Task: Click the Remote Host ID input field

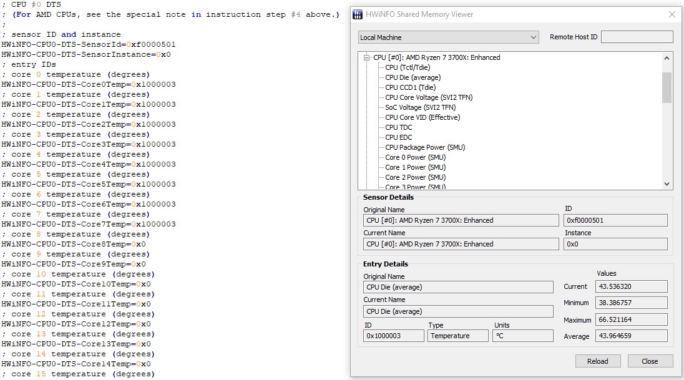Action: click(637, 36)
